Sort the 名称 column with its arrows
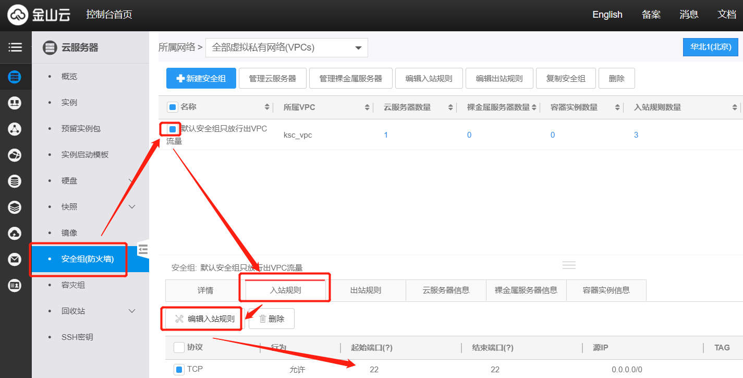743x378 pixels. (267, 107)
